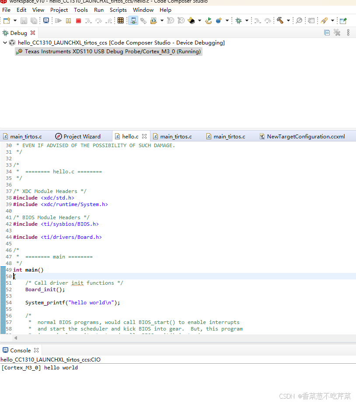Viewport: 356px width, 403px height.
Task: Click the gear and tag icon in the toolbar
Action: pyautogui.click(x=143, y=21)
